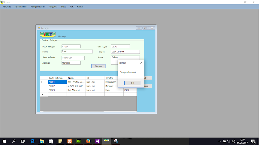259x145 pixels.
Task: Click the Kode Petugas input field
Action: tap(71, 46)
